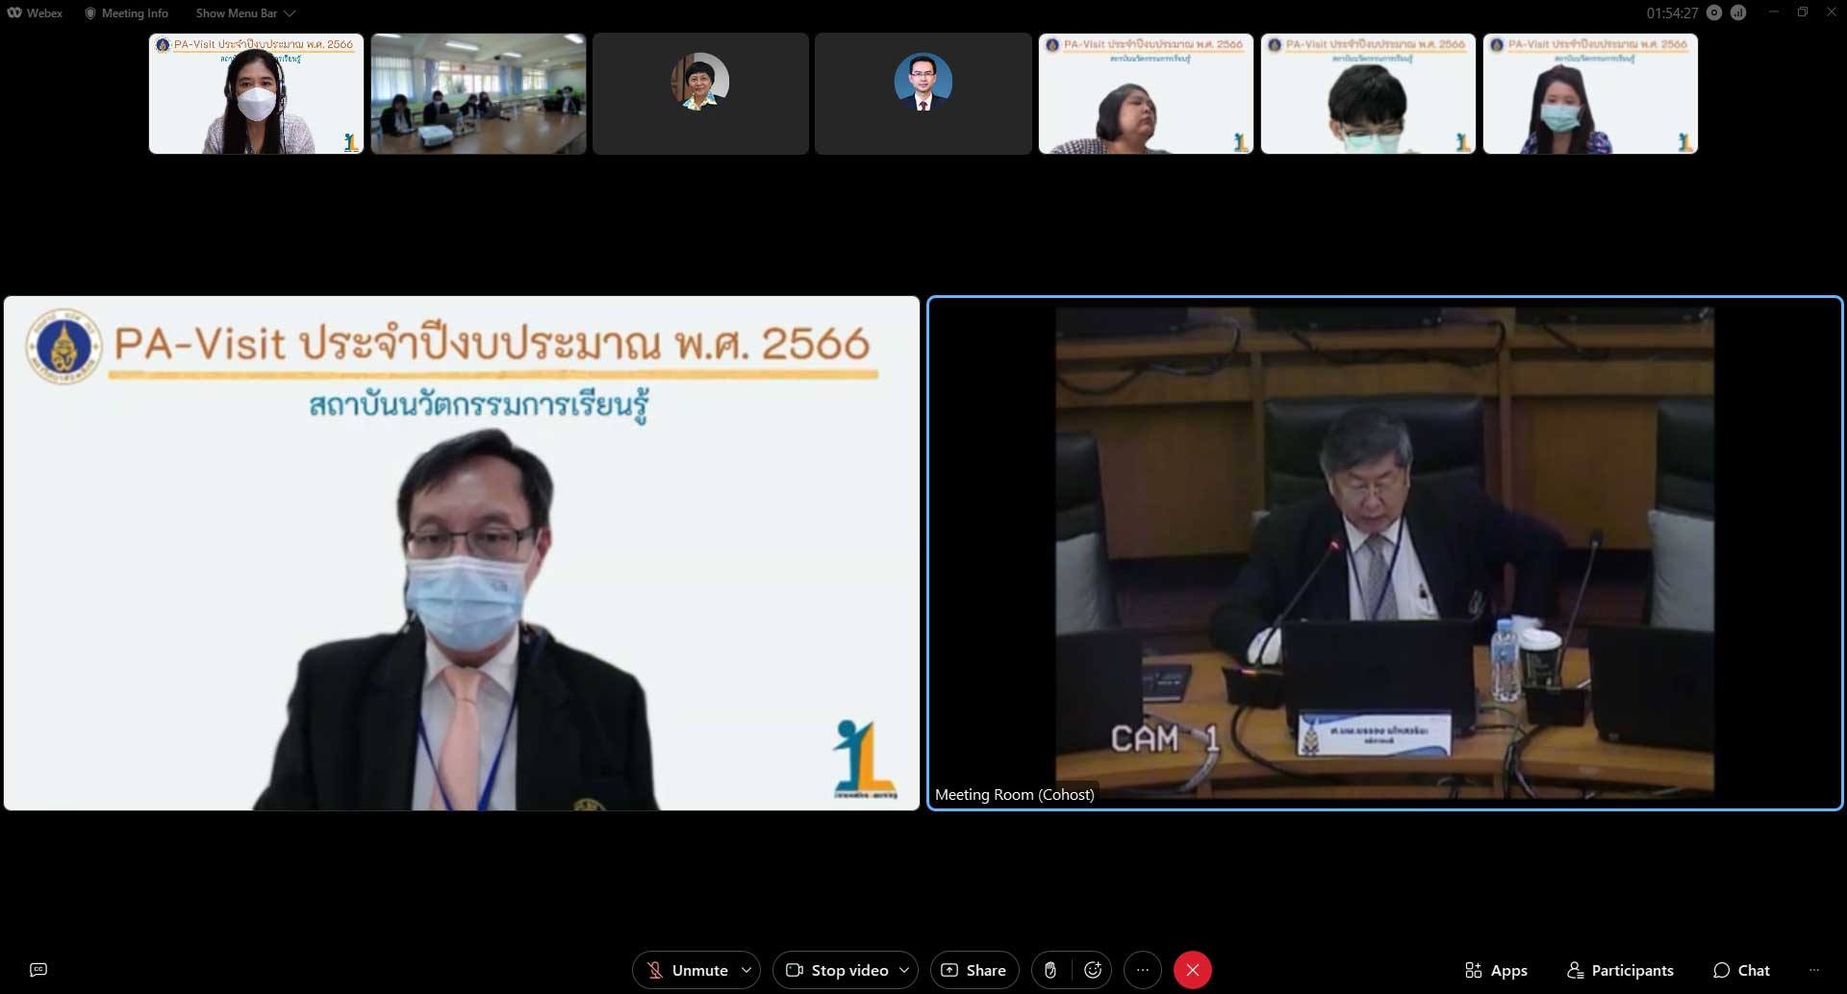The image size is (1847, 994).
Task: Toggle the Participants panel
Action: (x=1620, y=970)
